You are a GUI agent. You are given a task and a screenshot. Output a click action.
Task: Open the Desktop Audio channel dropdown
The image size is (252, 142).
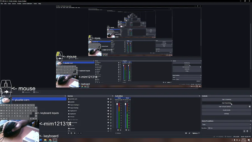(119, 100)
